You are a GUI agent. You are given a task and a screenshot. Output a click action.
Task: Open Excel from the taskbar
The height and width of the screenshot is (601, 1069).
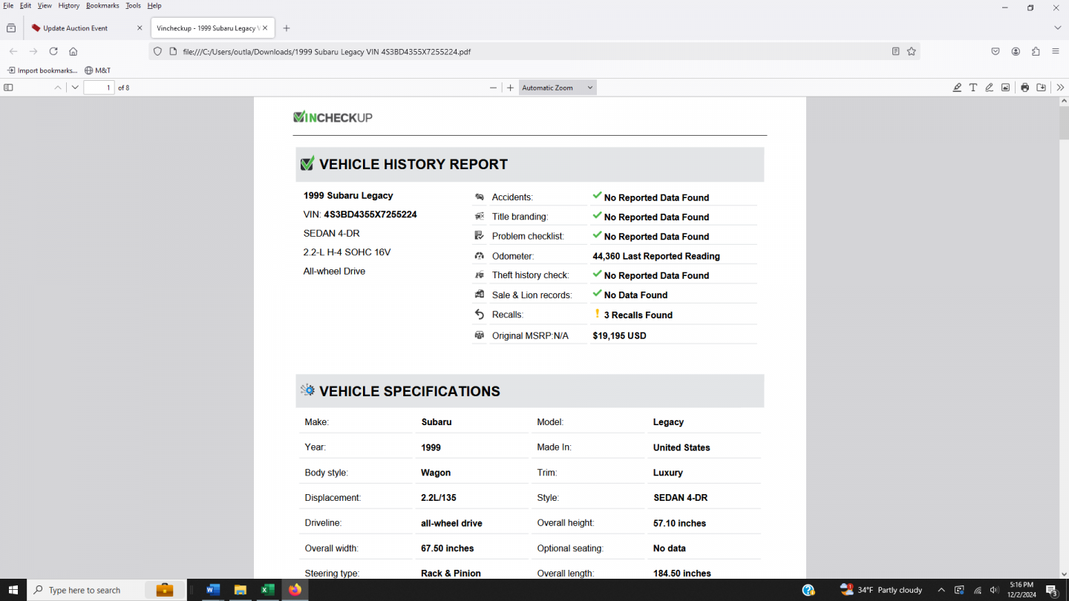click(267, 590)
